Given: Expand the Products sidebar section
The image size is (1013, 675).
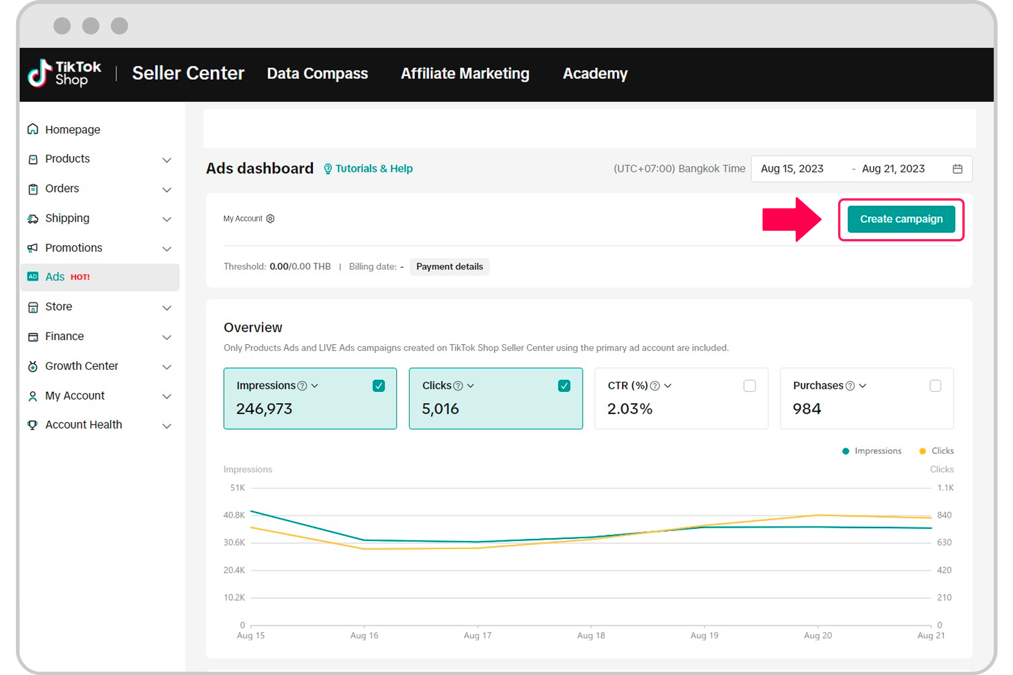Looking at the screenshot, I should (x=167, y=160).
